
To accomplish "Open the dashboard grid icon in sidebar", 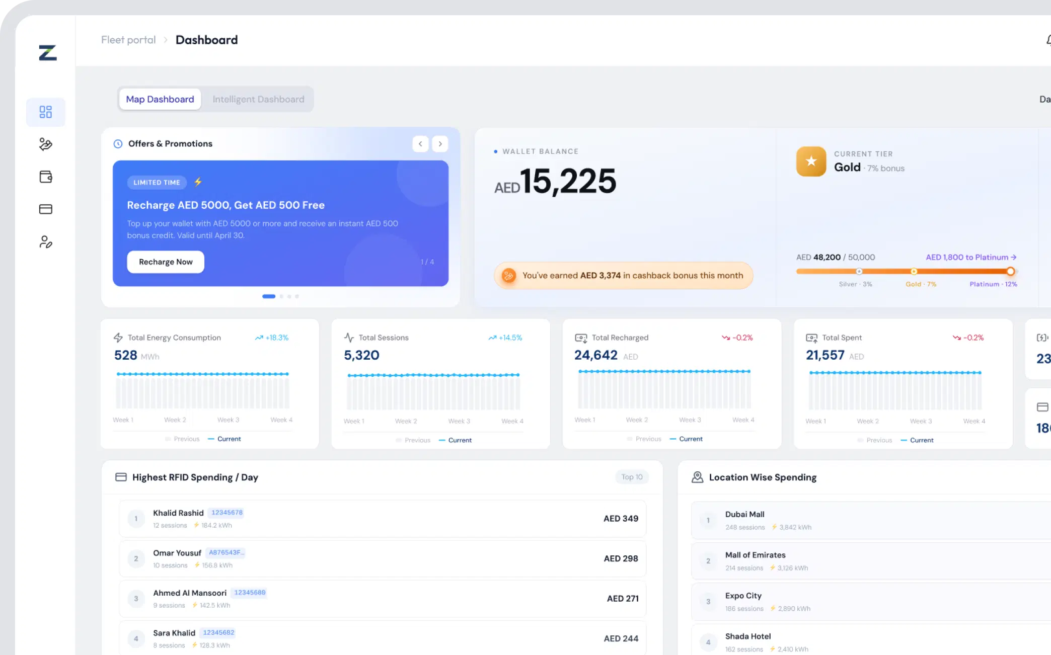I will click(46, 112).
